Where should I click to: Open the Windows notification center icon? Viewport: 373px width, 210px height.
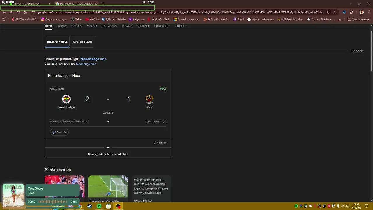367,206
